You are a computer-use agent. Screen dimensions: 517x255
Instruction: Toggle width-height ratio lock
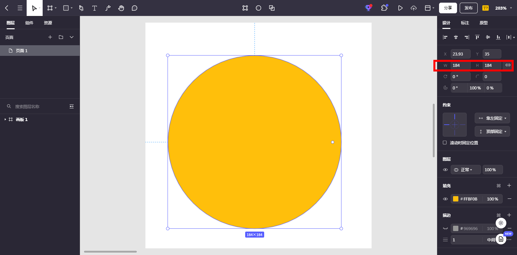[x=508, y=65]
